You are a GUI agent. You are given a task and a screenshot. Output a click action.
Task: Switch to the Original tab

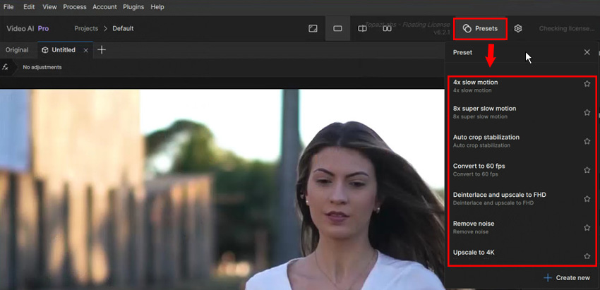17,50
